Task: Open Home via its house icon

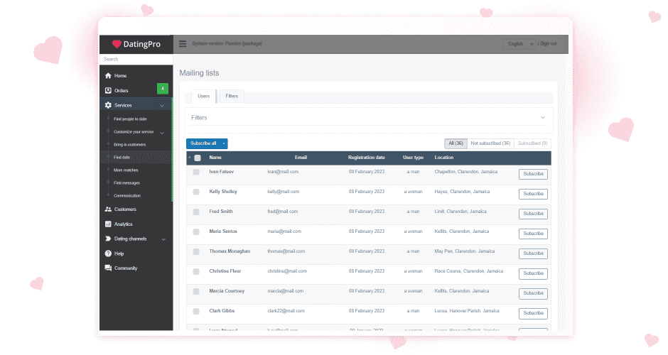Action: pos(108,75)
